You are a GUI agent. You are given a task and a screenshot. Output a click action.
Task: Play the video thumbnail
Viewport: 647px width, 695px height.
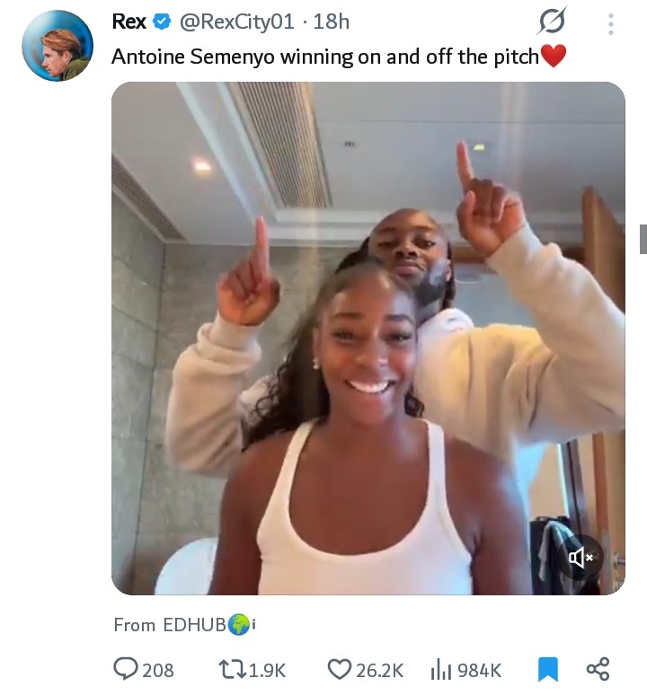click(368, 338)
